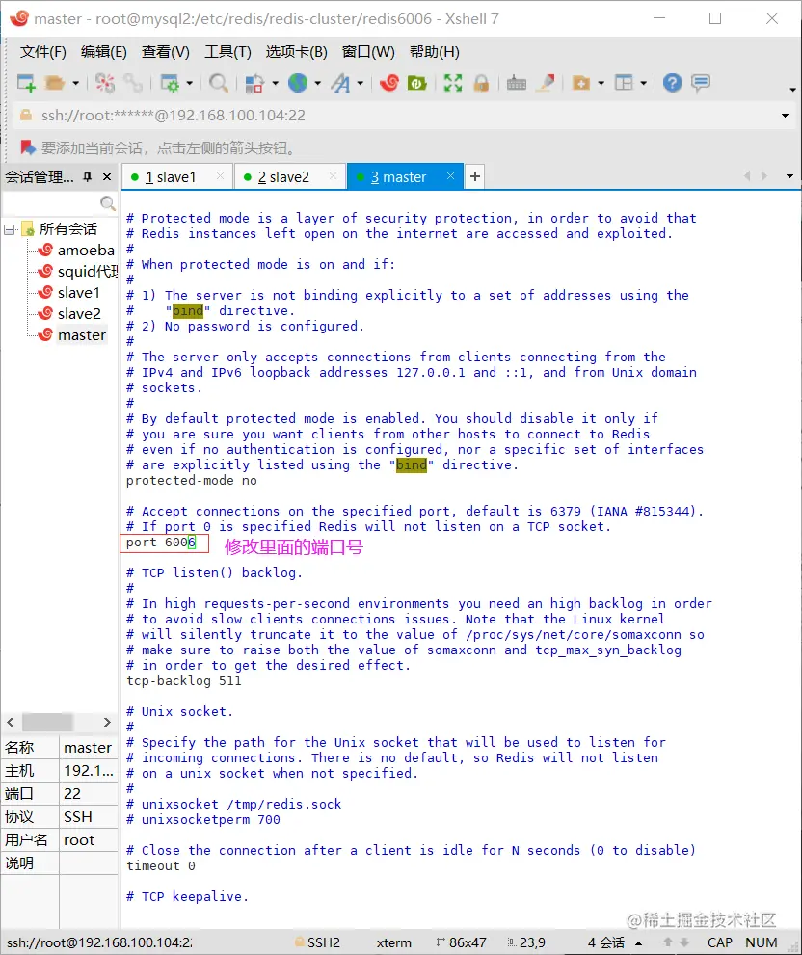Toggle full screen icon
Image resolution: width=802 pixels, height=955 pixels.
(x=453, y=83)
